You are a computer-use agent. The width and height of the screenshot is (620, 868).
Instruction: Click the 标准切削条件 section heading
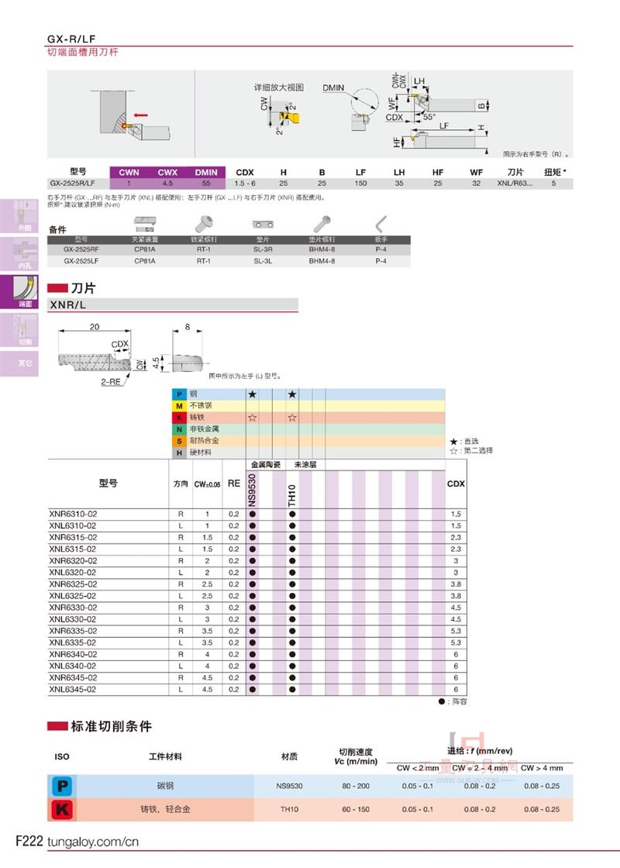coord(111,725)
